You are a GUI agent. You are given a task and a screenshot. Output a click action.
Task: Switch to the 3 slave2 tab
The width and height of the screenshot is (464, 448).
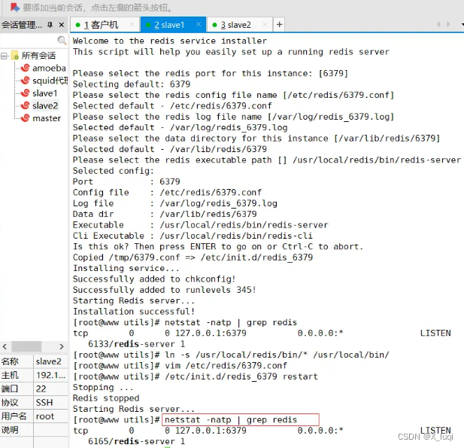pos(236,25)
